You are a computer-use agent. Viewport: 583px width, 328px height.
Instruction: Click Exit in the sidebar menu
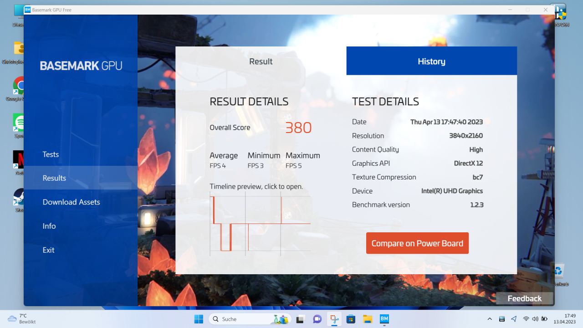tap(48, 250)
